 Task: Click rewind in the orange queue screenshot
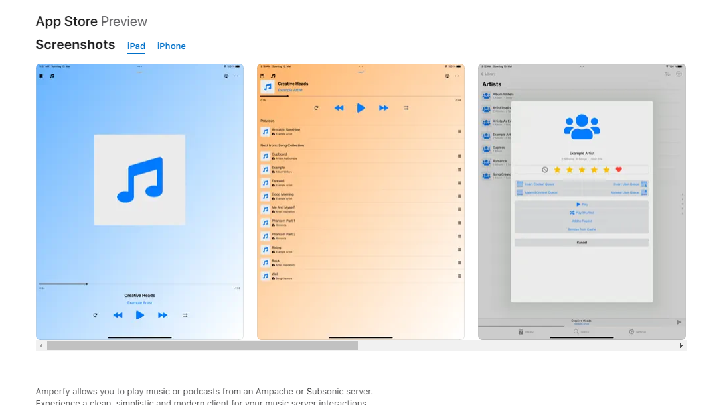339,108
